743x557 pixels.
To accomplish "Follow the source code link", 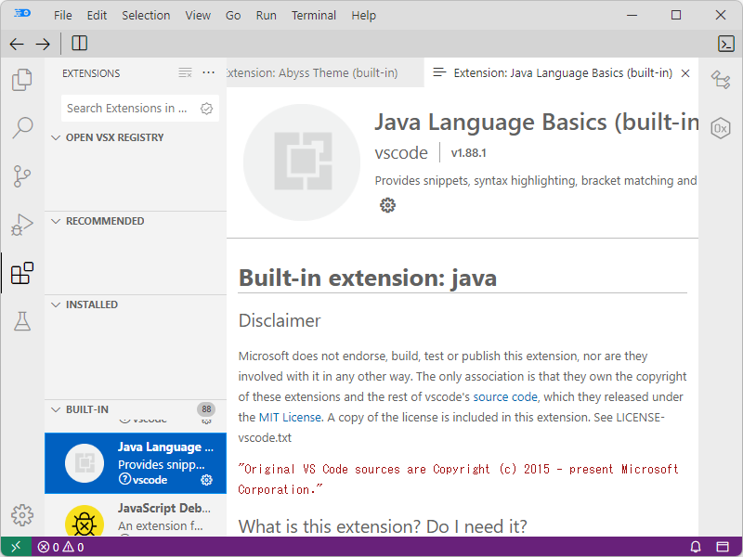I will 505,397.
